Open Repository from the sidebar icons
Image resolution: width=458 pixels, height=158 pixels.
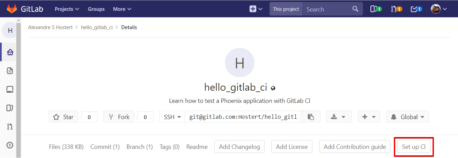[10, 71]
